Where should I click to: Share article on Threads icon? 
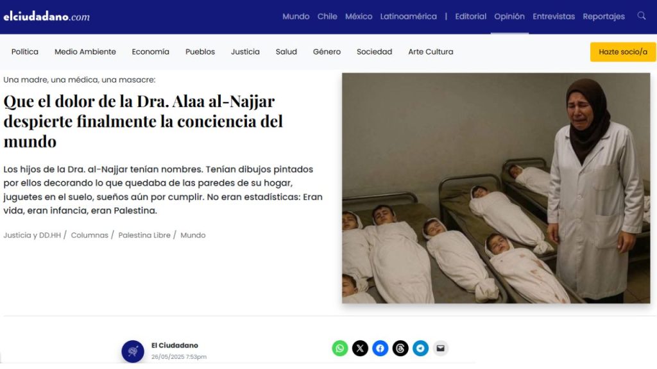tap(400, 348)
